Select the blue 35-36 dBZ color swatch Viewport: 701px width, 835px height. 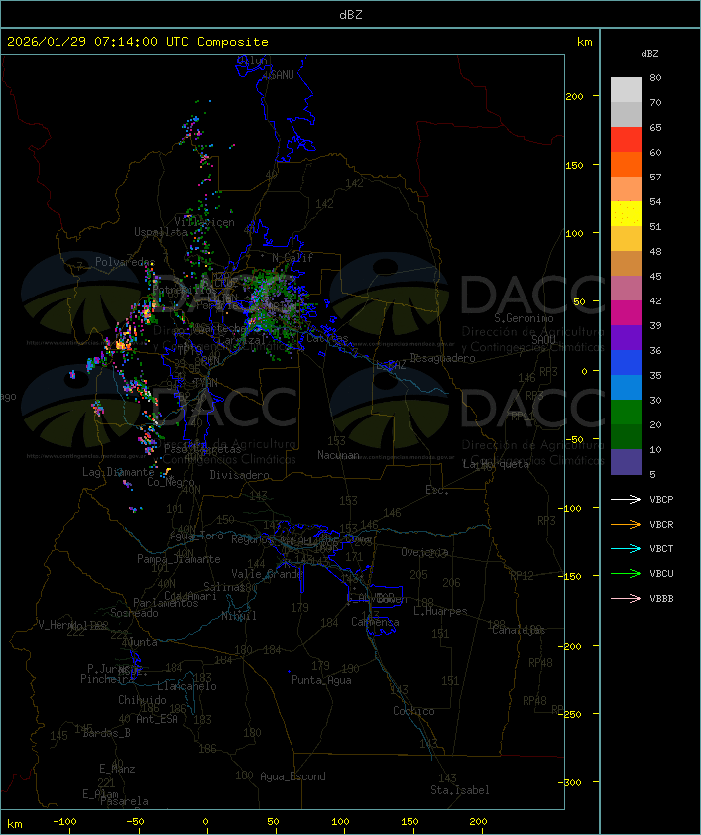(x=626, y=363)
